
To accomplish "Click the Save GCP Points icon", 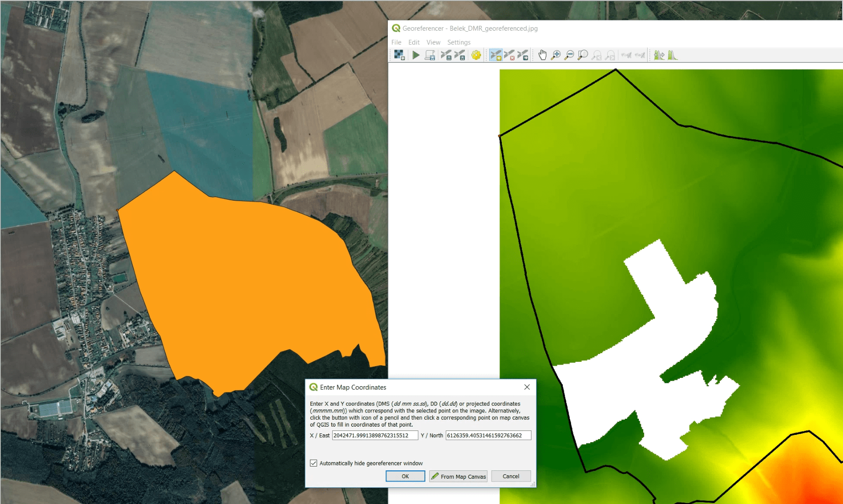I will [460, 55].
